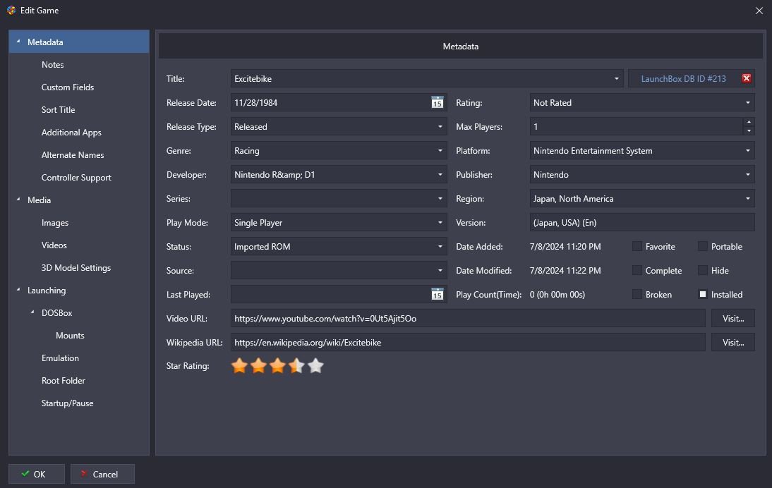Visit the Video URL link

point(732,318)
